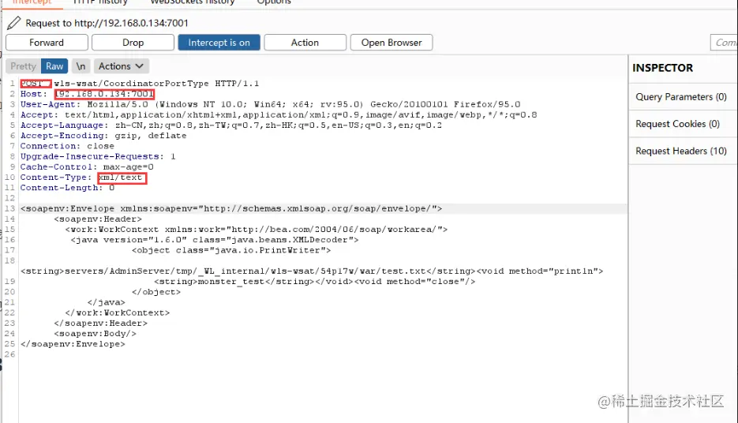This screenshot has height=423, width=738.
Task: Click the work:WorkContext opening tag line
Action: [257, 230]
